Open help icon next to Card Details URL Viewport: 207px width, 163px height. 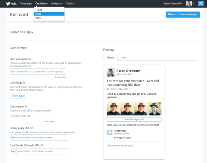42,145
